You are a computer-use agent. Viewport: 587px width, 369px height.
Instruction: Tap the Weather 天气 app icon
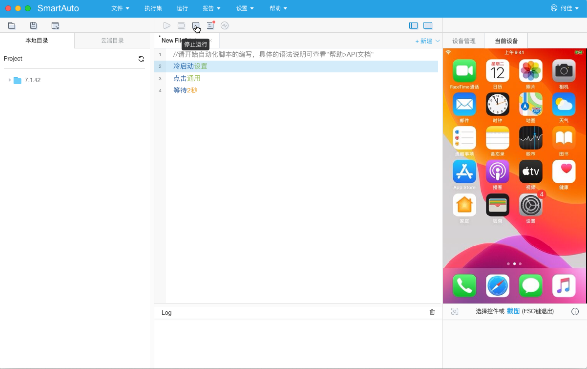click(564, 104)
